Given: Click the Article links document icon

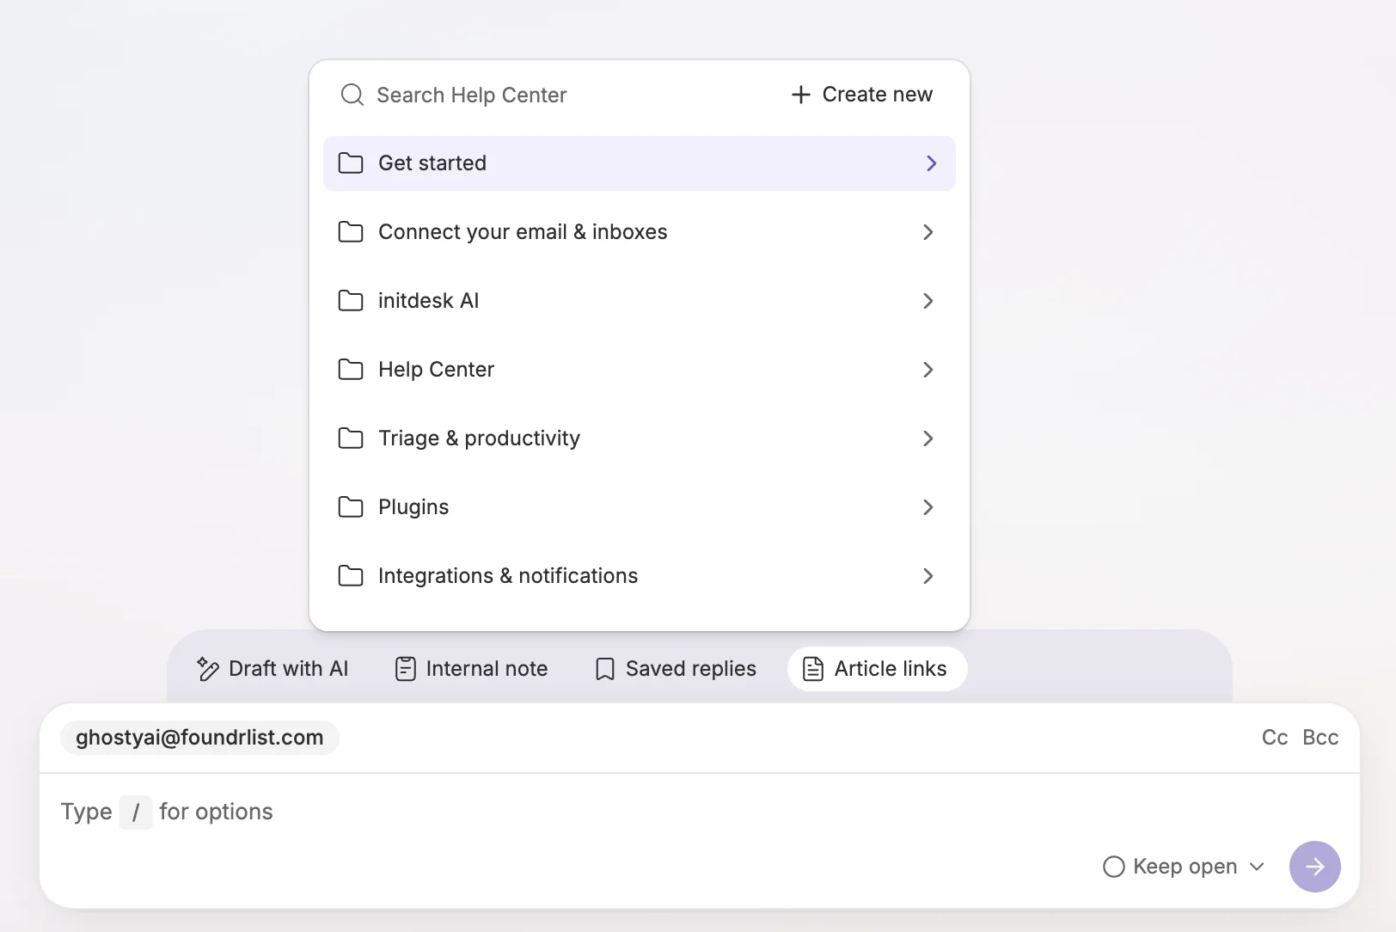Looking at the screenshot, I should click(x=813, y=669).
